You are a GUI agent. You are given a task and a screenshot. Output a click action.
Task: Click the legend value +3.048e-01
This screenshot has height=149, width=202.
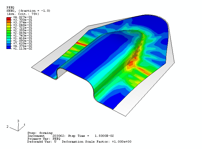(23, 25)
